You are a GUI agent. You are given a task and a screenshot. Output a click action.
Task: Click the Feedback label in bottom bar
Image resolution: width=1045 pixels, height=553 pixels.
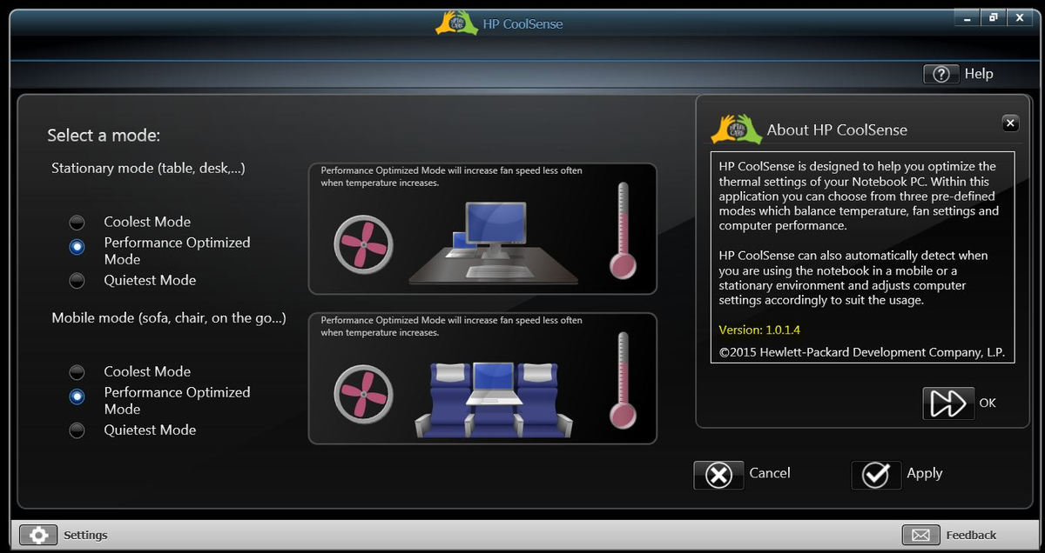point(971,535)
